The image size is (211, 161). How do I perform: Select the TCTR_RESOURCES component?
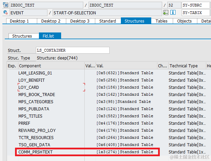coord(36,137)
